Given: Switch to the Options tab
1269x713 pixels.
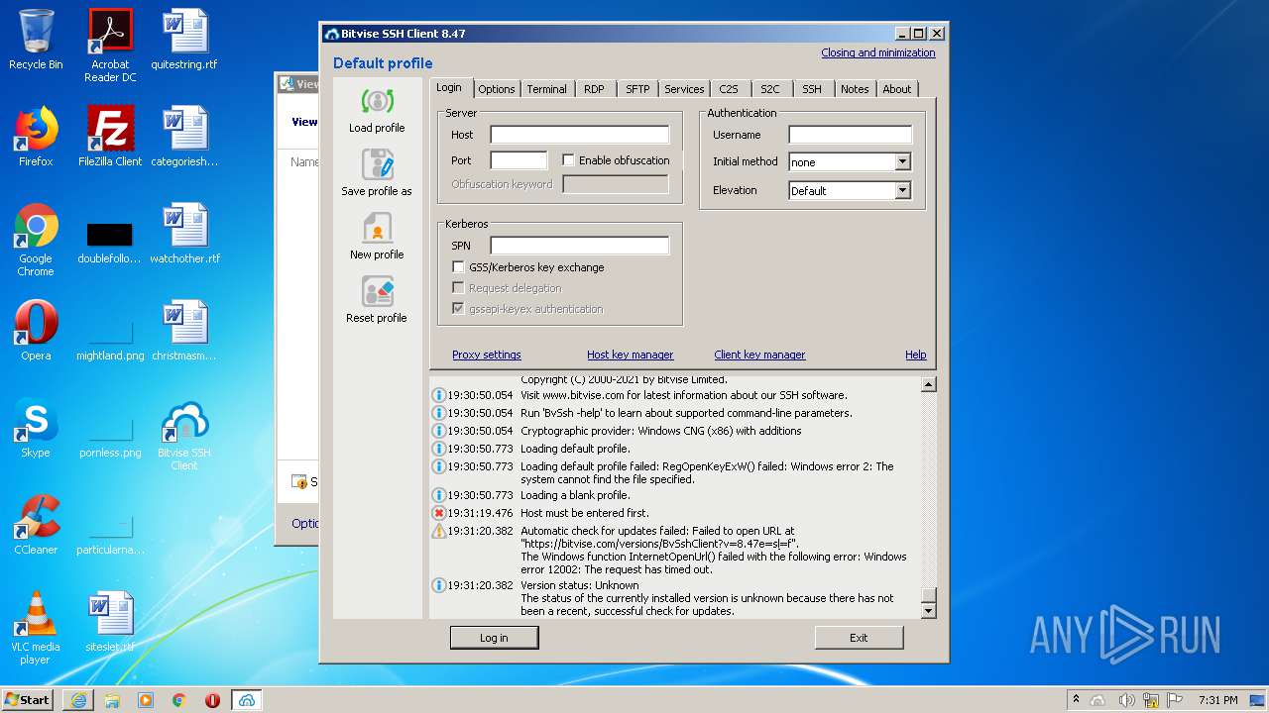Looking at the screenshot, I should (x=497, y=89).
